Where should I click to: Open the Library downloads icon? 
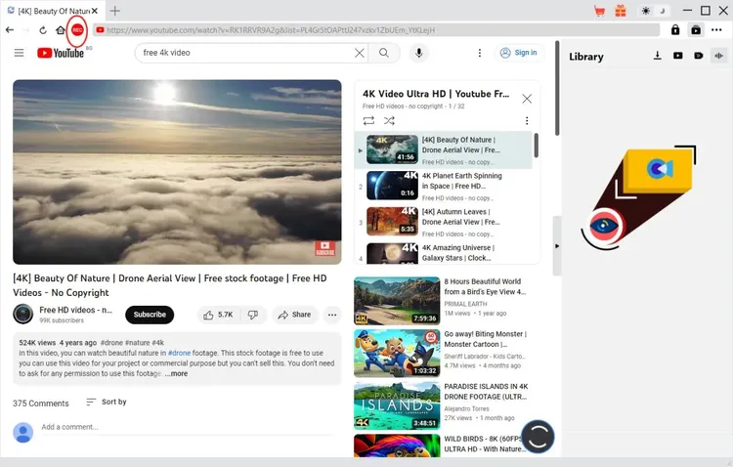[656, 57]
